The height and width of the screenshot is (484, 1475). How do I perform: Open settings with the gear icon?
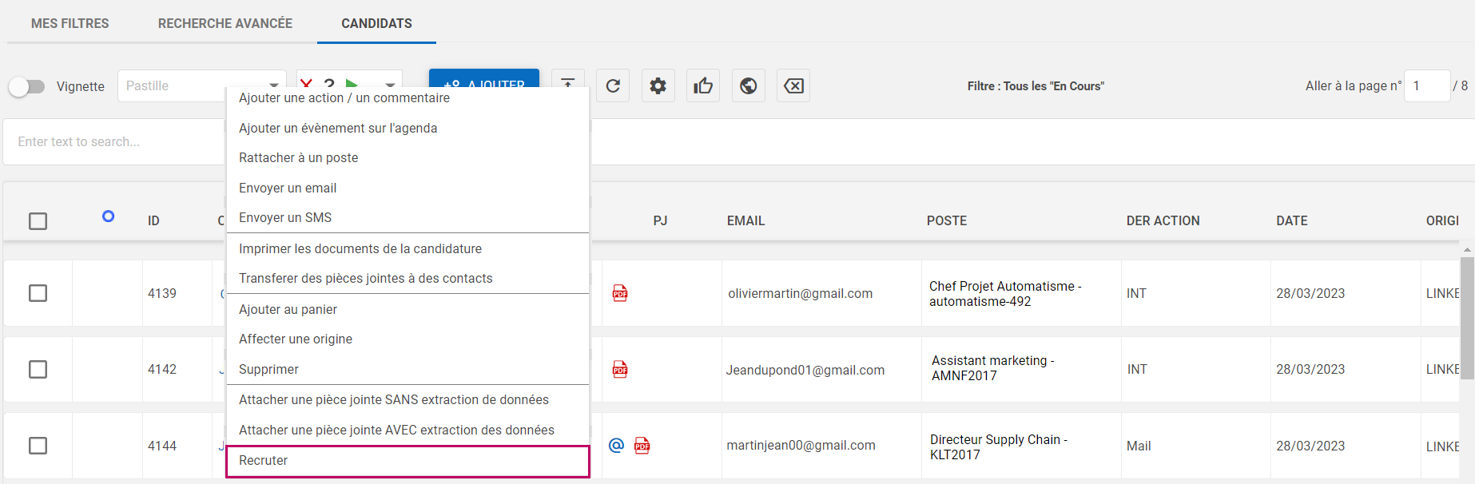tap(658, 85)
